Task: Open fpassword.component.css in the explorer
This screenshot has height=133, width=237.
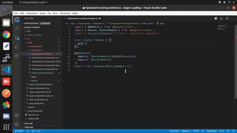Action: pos(46,58)
